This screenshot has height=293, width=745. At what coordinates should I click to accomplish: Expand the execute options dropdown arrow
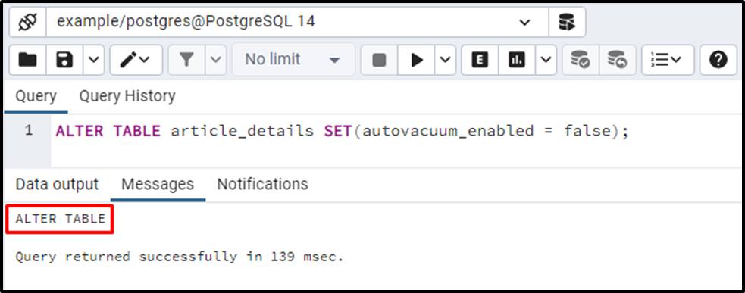445,60
